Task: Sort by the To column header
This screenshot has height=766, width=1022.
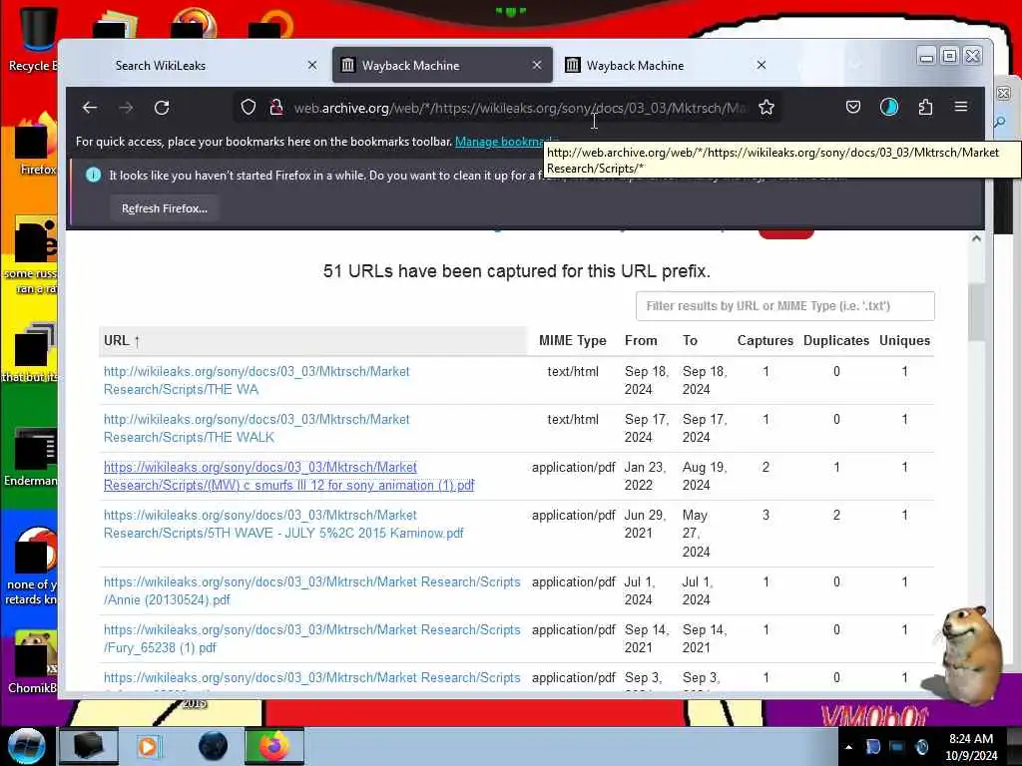Action: pos(691,341)
